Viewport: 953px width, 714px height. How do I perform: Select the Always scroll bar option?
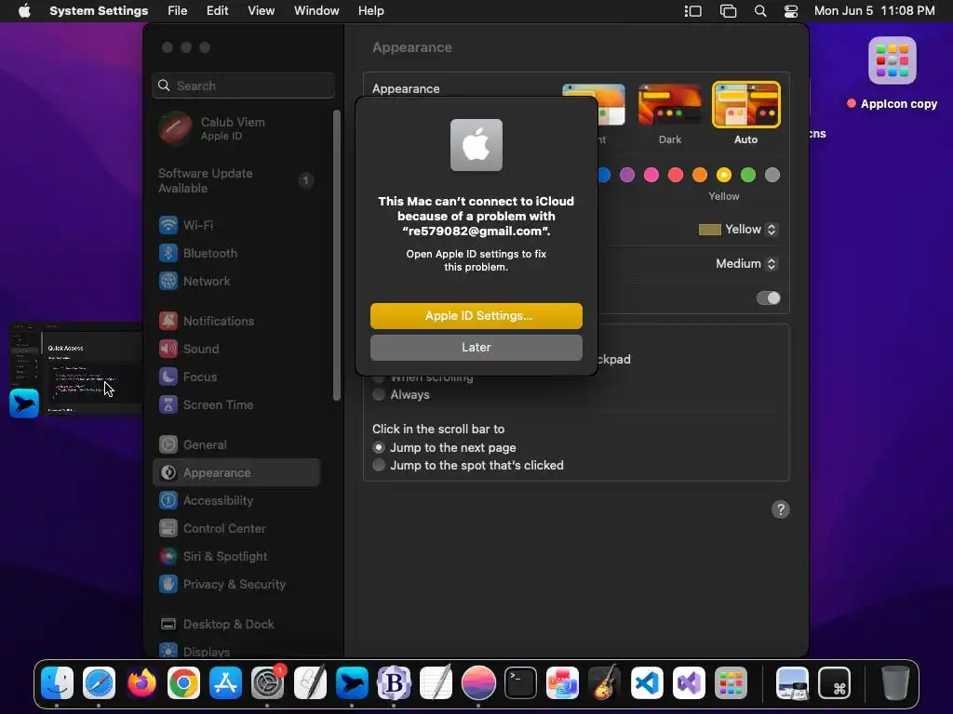click(x=401, y=394)
